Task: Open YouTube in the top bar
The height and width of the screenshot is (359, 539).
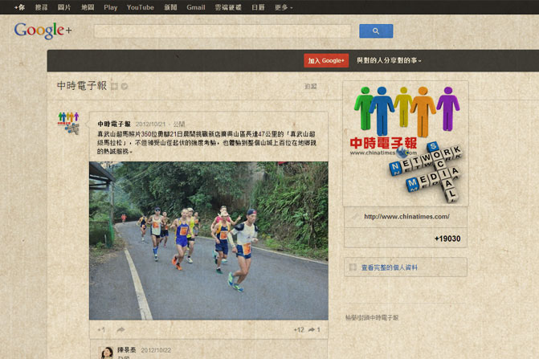Action: click(141, 7)
